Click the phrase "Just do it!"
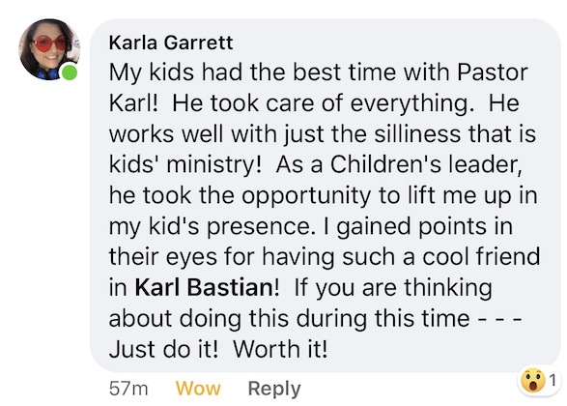Viewport: 567px width, 406px height. [164, 350]
